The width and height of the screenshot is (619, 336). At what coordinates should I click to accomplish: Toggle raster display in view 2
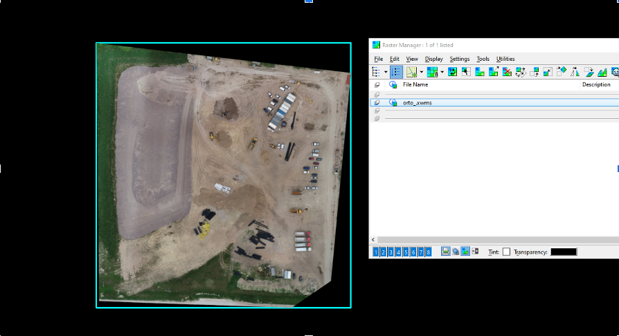(384, 252)
